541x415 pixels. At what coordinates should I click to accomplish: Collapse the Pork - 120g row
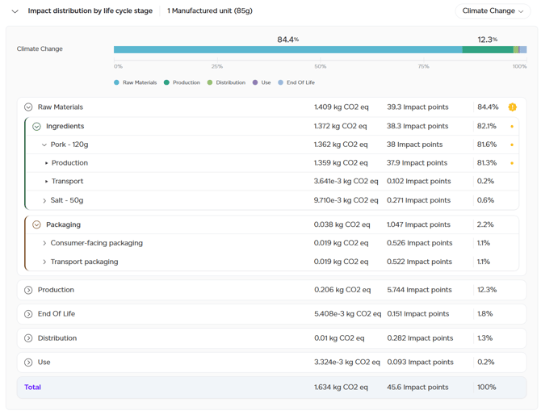[44, 145]
